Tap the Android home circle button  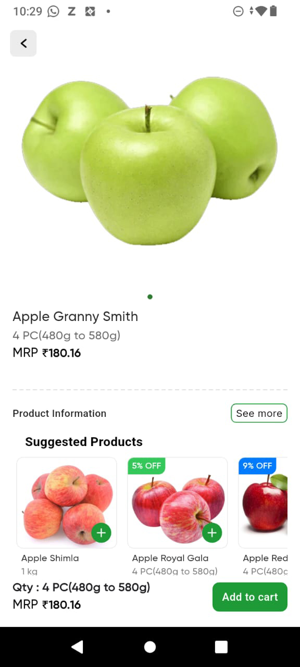click(150, 647)
